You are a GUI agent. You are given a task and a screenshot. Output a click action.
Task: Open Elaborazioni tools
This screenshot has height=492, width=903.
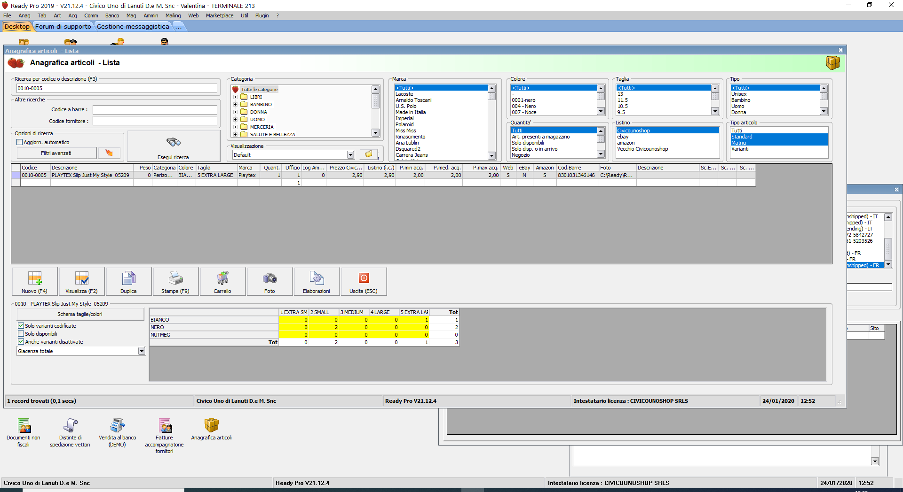(x=317, y=281)
